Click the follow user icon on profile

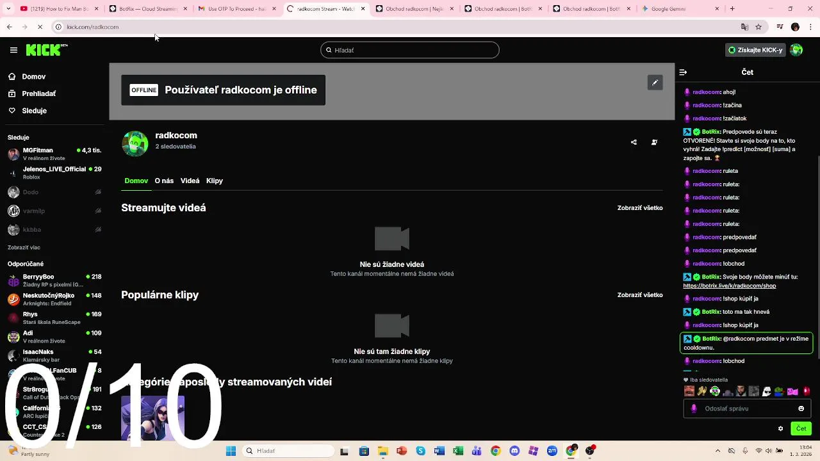point(654,142)
